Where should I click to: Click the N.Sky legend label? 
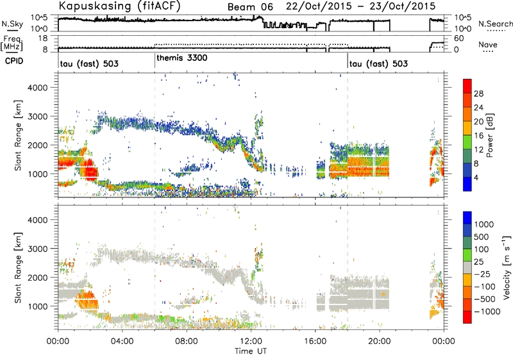[12, 24]
